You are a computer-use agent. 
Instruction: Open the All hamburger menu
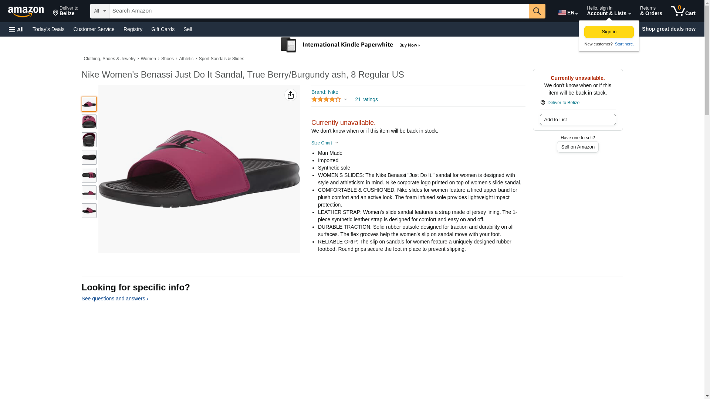click(x=16, y=29)
